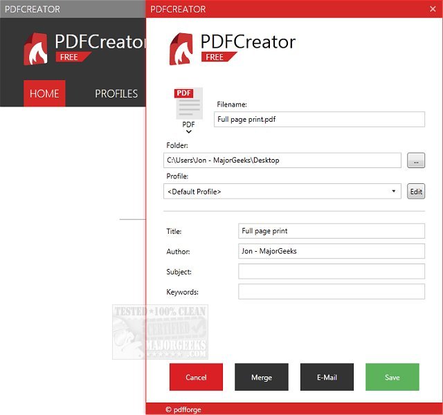The image size is (443, 415).
Task: Browse for folder with the ellipsis button
Action: [x=415, y=160]
